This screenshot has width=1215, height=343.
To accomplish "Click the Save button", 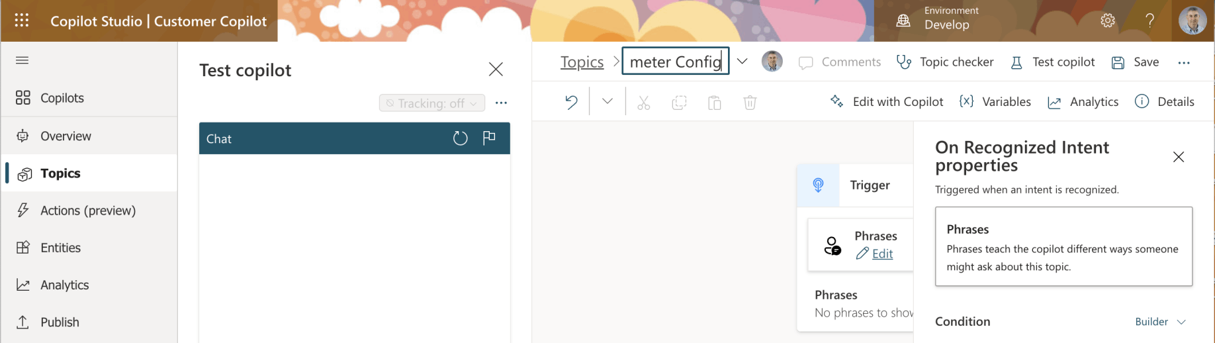I will click(x=1136, y=62).
